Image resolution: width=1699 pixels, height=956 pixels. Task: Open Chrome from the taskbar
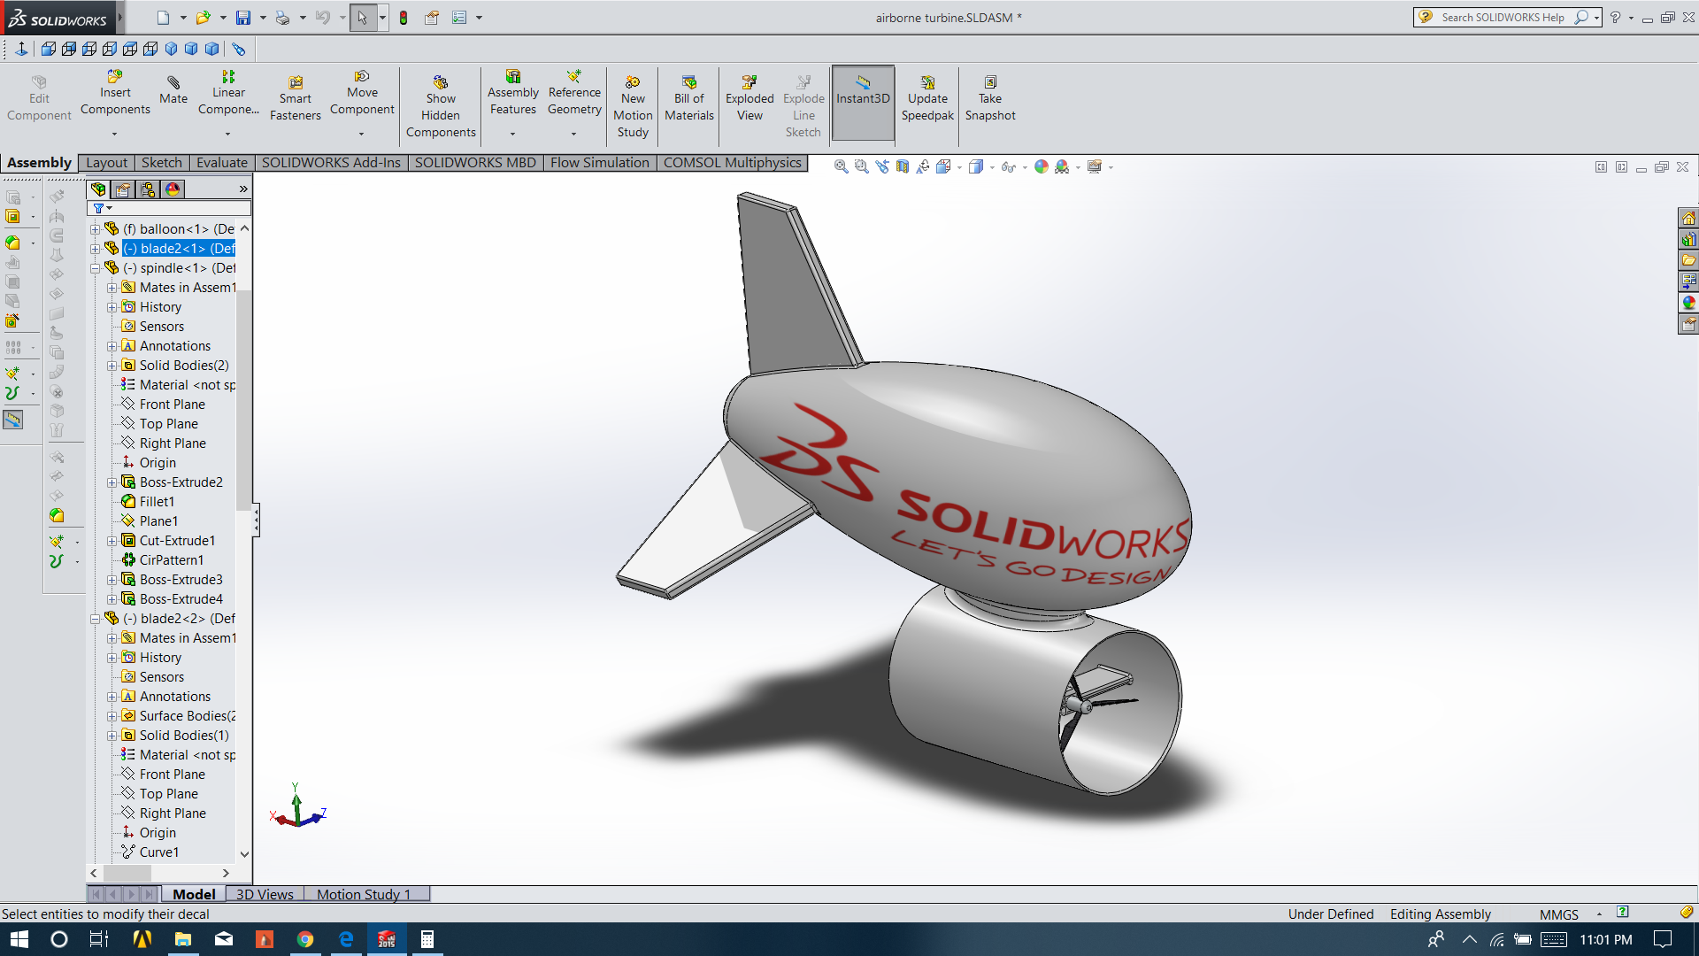click(305, 939)
